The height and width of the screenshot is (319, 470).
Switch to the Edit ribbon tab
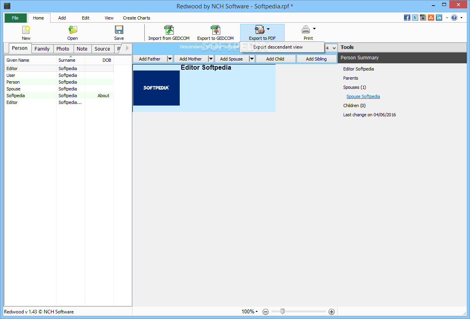pos(85,18)
